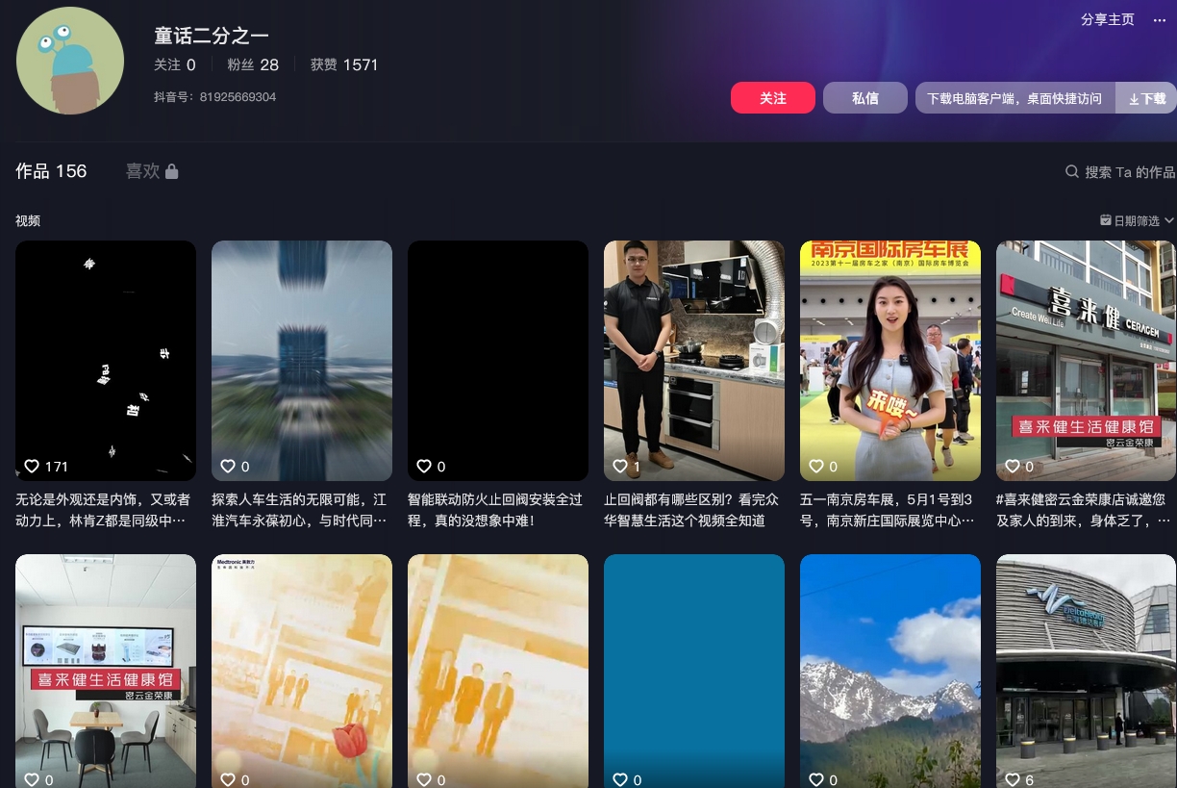Screen dimensions: 1177x788
Task: Open the blurred skyscraper video thumbnail
Action: [x=302, y=361]
